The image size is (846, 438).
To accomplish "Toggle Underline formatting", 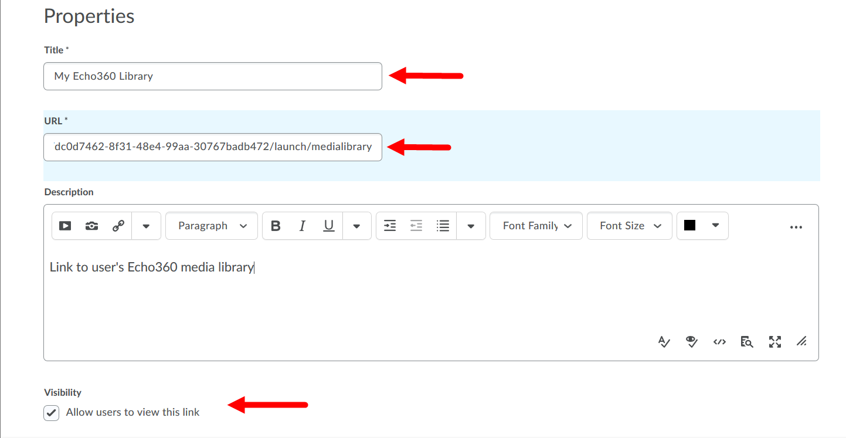I will (329, 226).
